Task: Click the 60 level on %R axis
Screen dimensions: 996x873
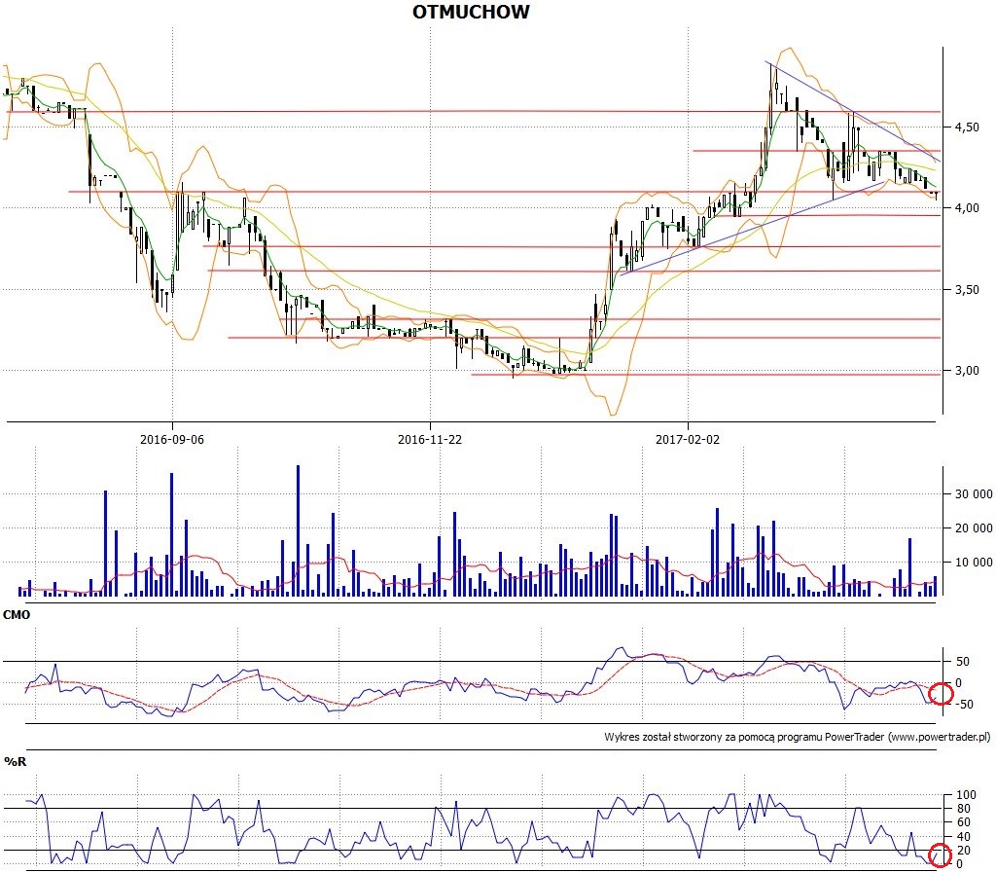Action: (963, 822)
